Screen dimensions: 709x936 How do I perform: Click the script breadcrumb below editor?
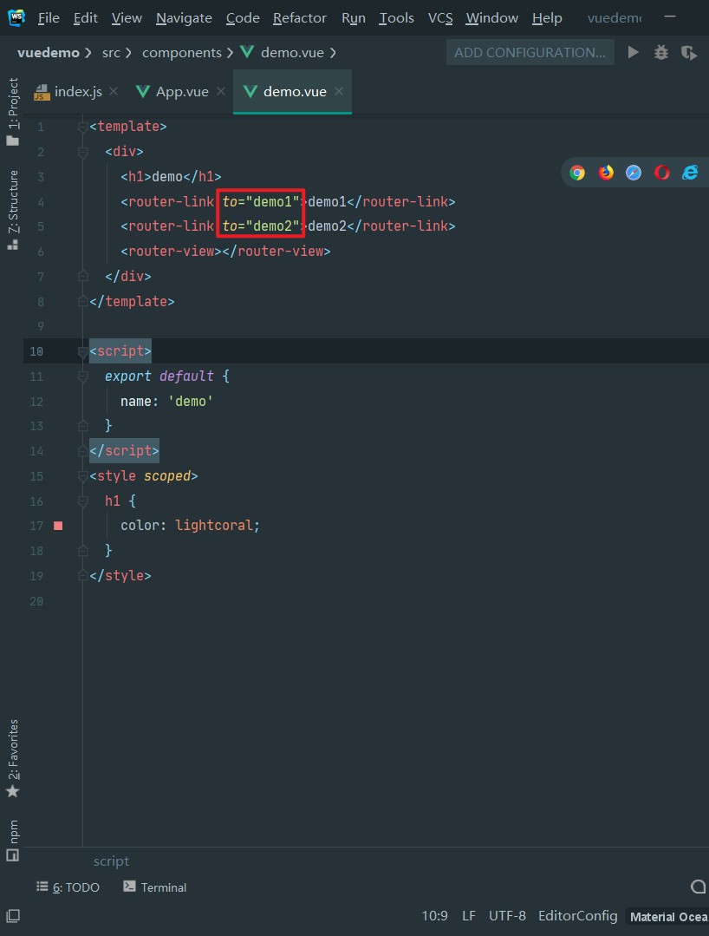click(x=111, y=861)
